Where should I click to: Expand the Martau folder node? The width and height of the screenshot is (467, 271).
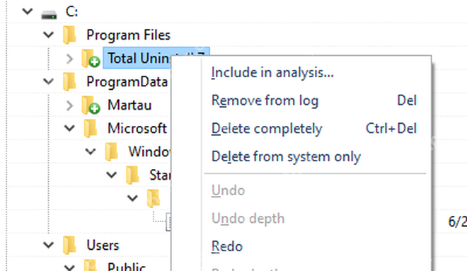(69, 105)
